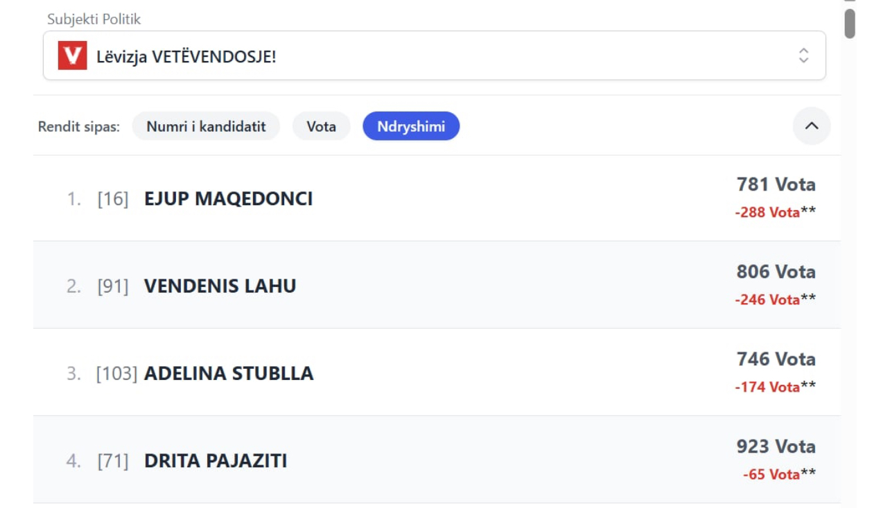This screenshot has width=890, height=511.
Task: Click the -174 Vota change indicator
Action: coord(767,387)
